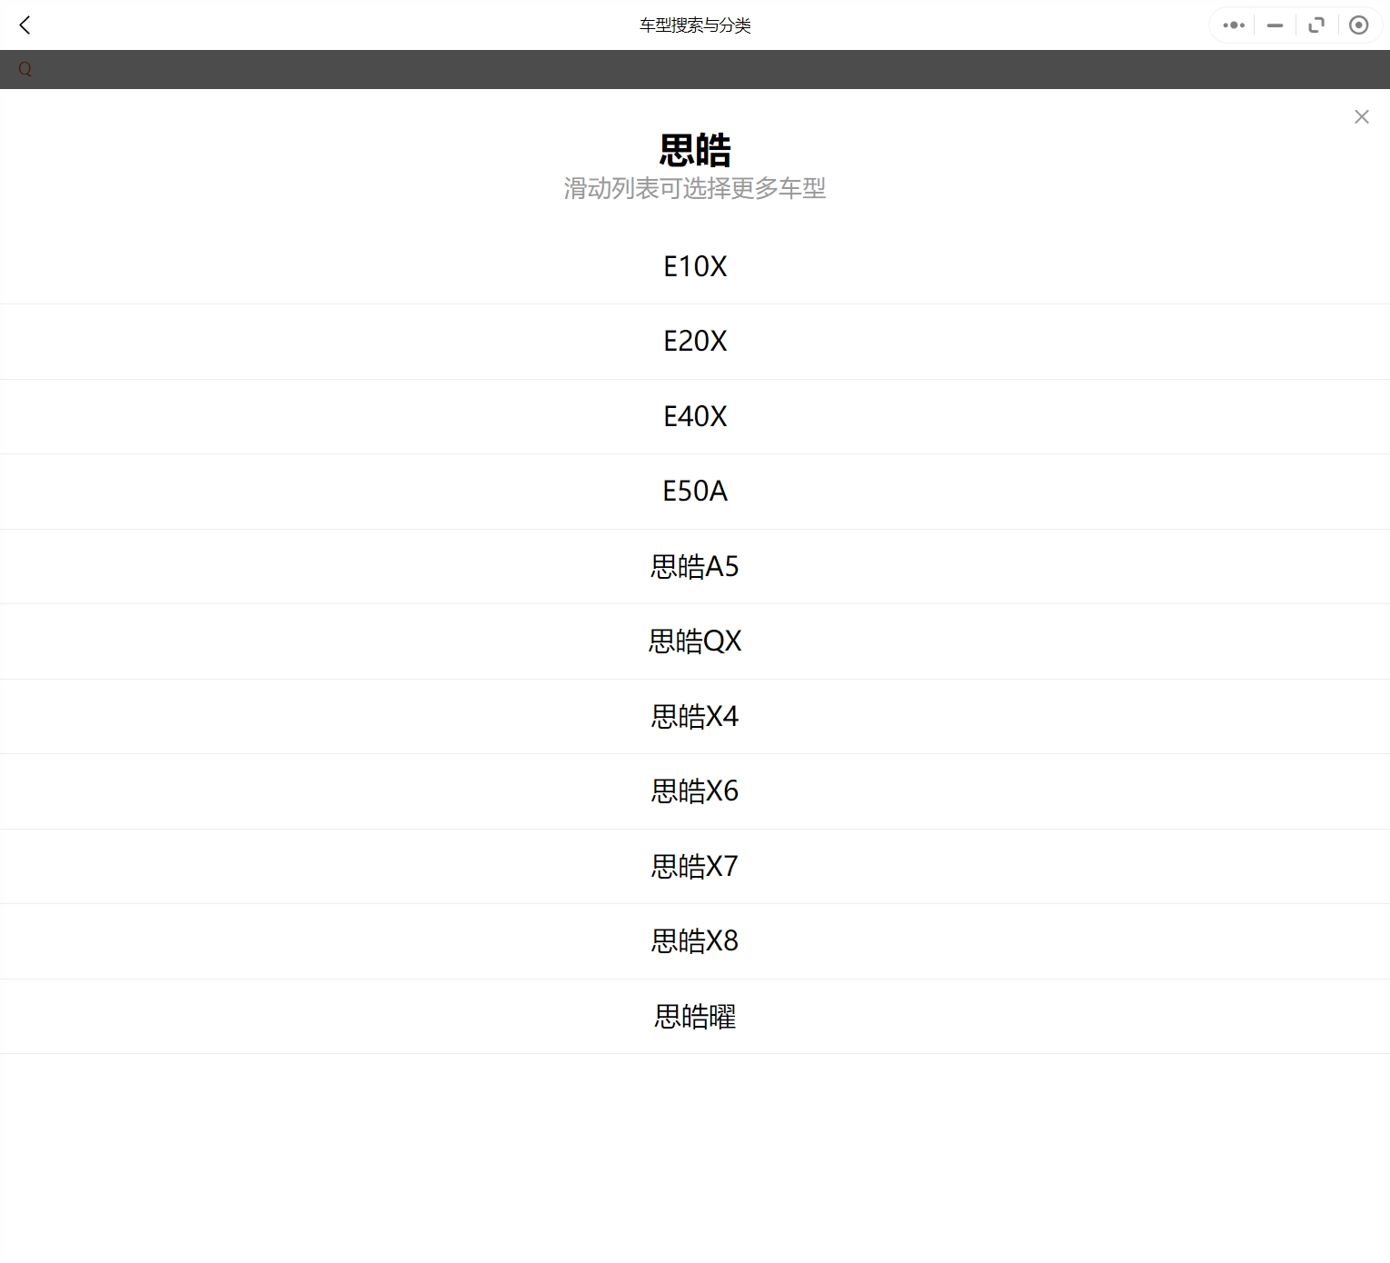The height and width of the screenshot is (1263, 1390).
Task: Click the search magnifier icon
Action: click(x=25, y=69)
